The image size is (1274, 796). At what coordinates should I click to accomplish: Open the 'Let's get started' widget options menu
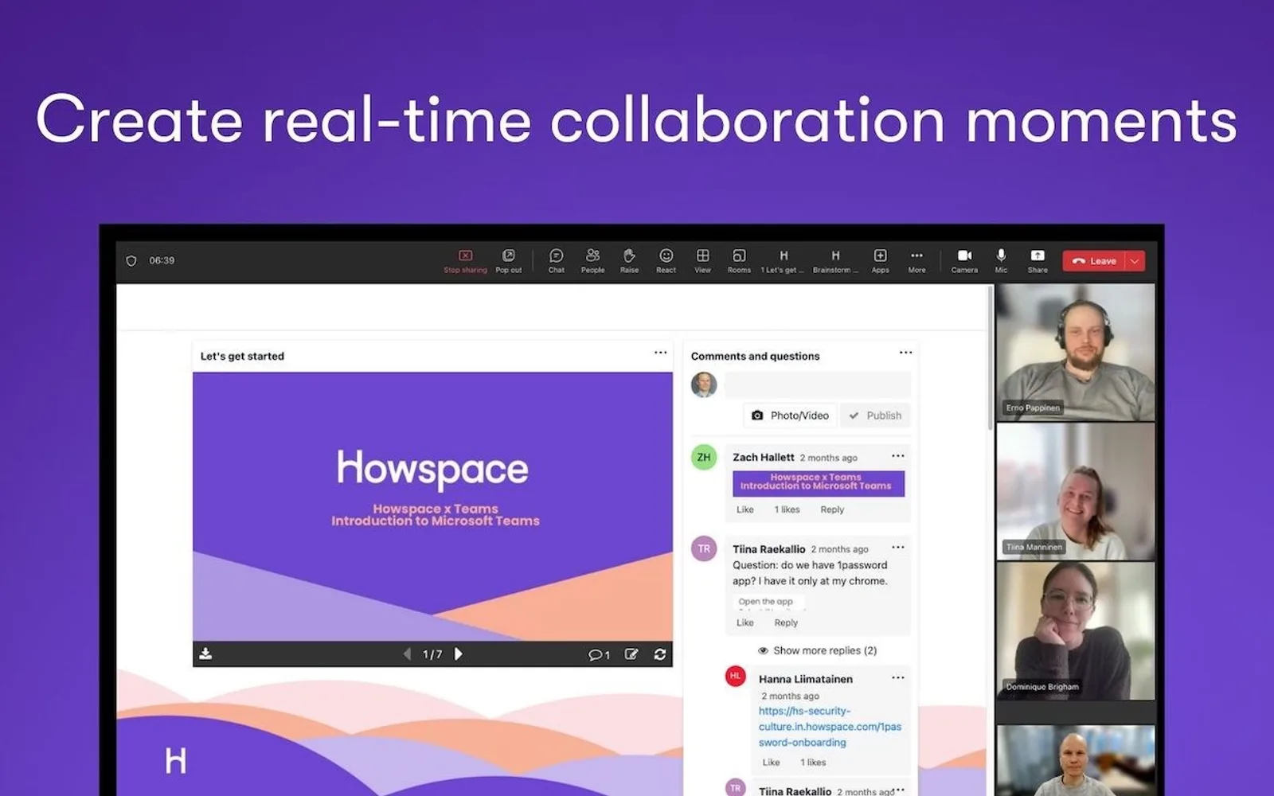tap(660, 353)
